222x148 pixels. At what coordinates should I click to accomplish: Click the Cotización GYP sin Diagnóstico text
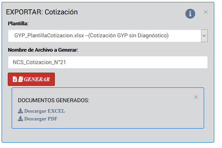click(128, 35)
